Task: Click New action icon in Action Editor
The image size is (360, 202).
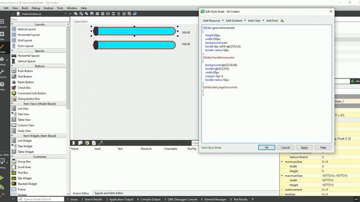Action: pyautogui.click(x=74, y=143)
